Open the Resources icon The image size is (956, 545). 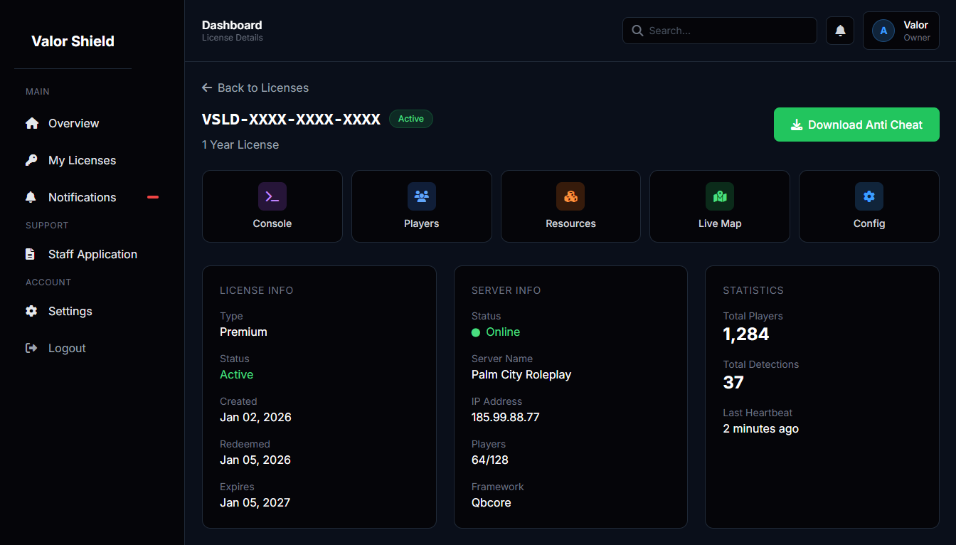click(570, 196)
